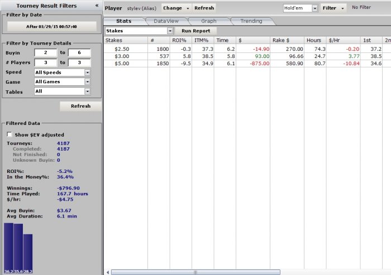Collapse the Tourney Result Filters panel

point(97,6)
